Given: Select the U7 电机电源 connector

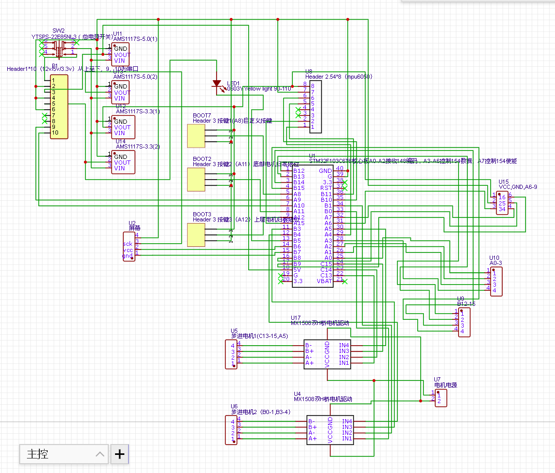Looking at the screenshot, I should pos(440,398).
